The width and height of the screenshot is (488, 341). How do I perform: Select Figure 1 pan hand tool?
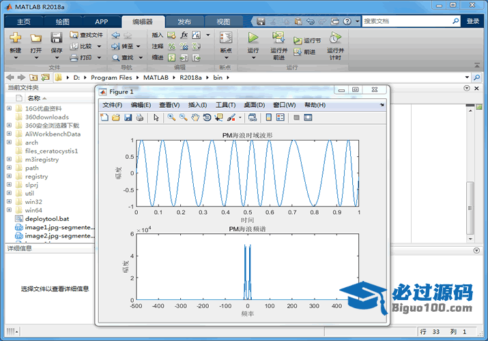(195, 117)
